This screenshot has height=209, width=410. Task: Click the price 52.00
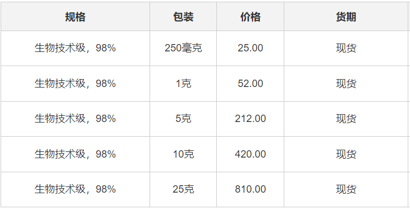250,84
